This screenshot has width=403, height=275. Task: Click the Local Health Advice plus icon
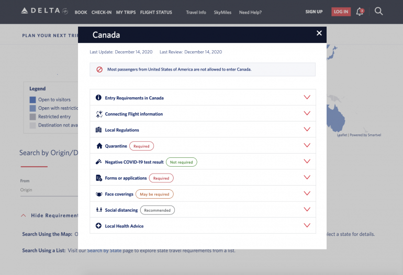(99, 226)
